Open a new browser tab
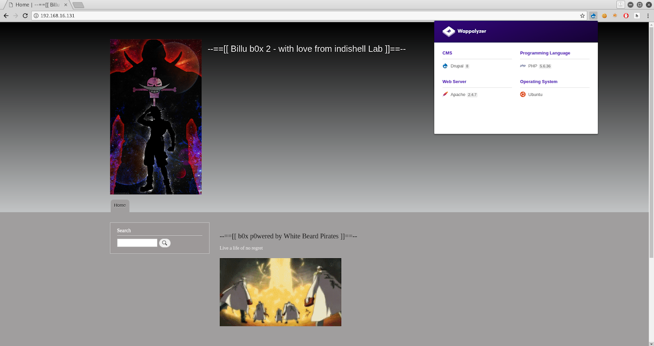 tap(78, 5)
